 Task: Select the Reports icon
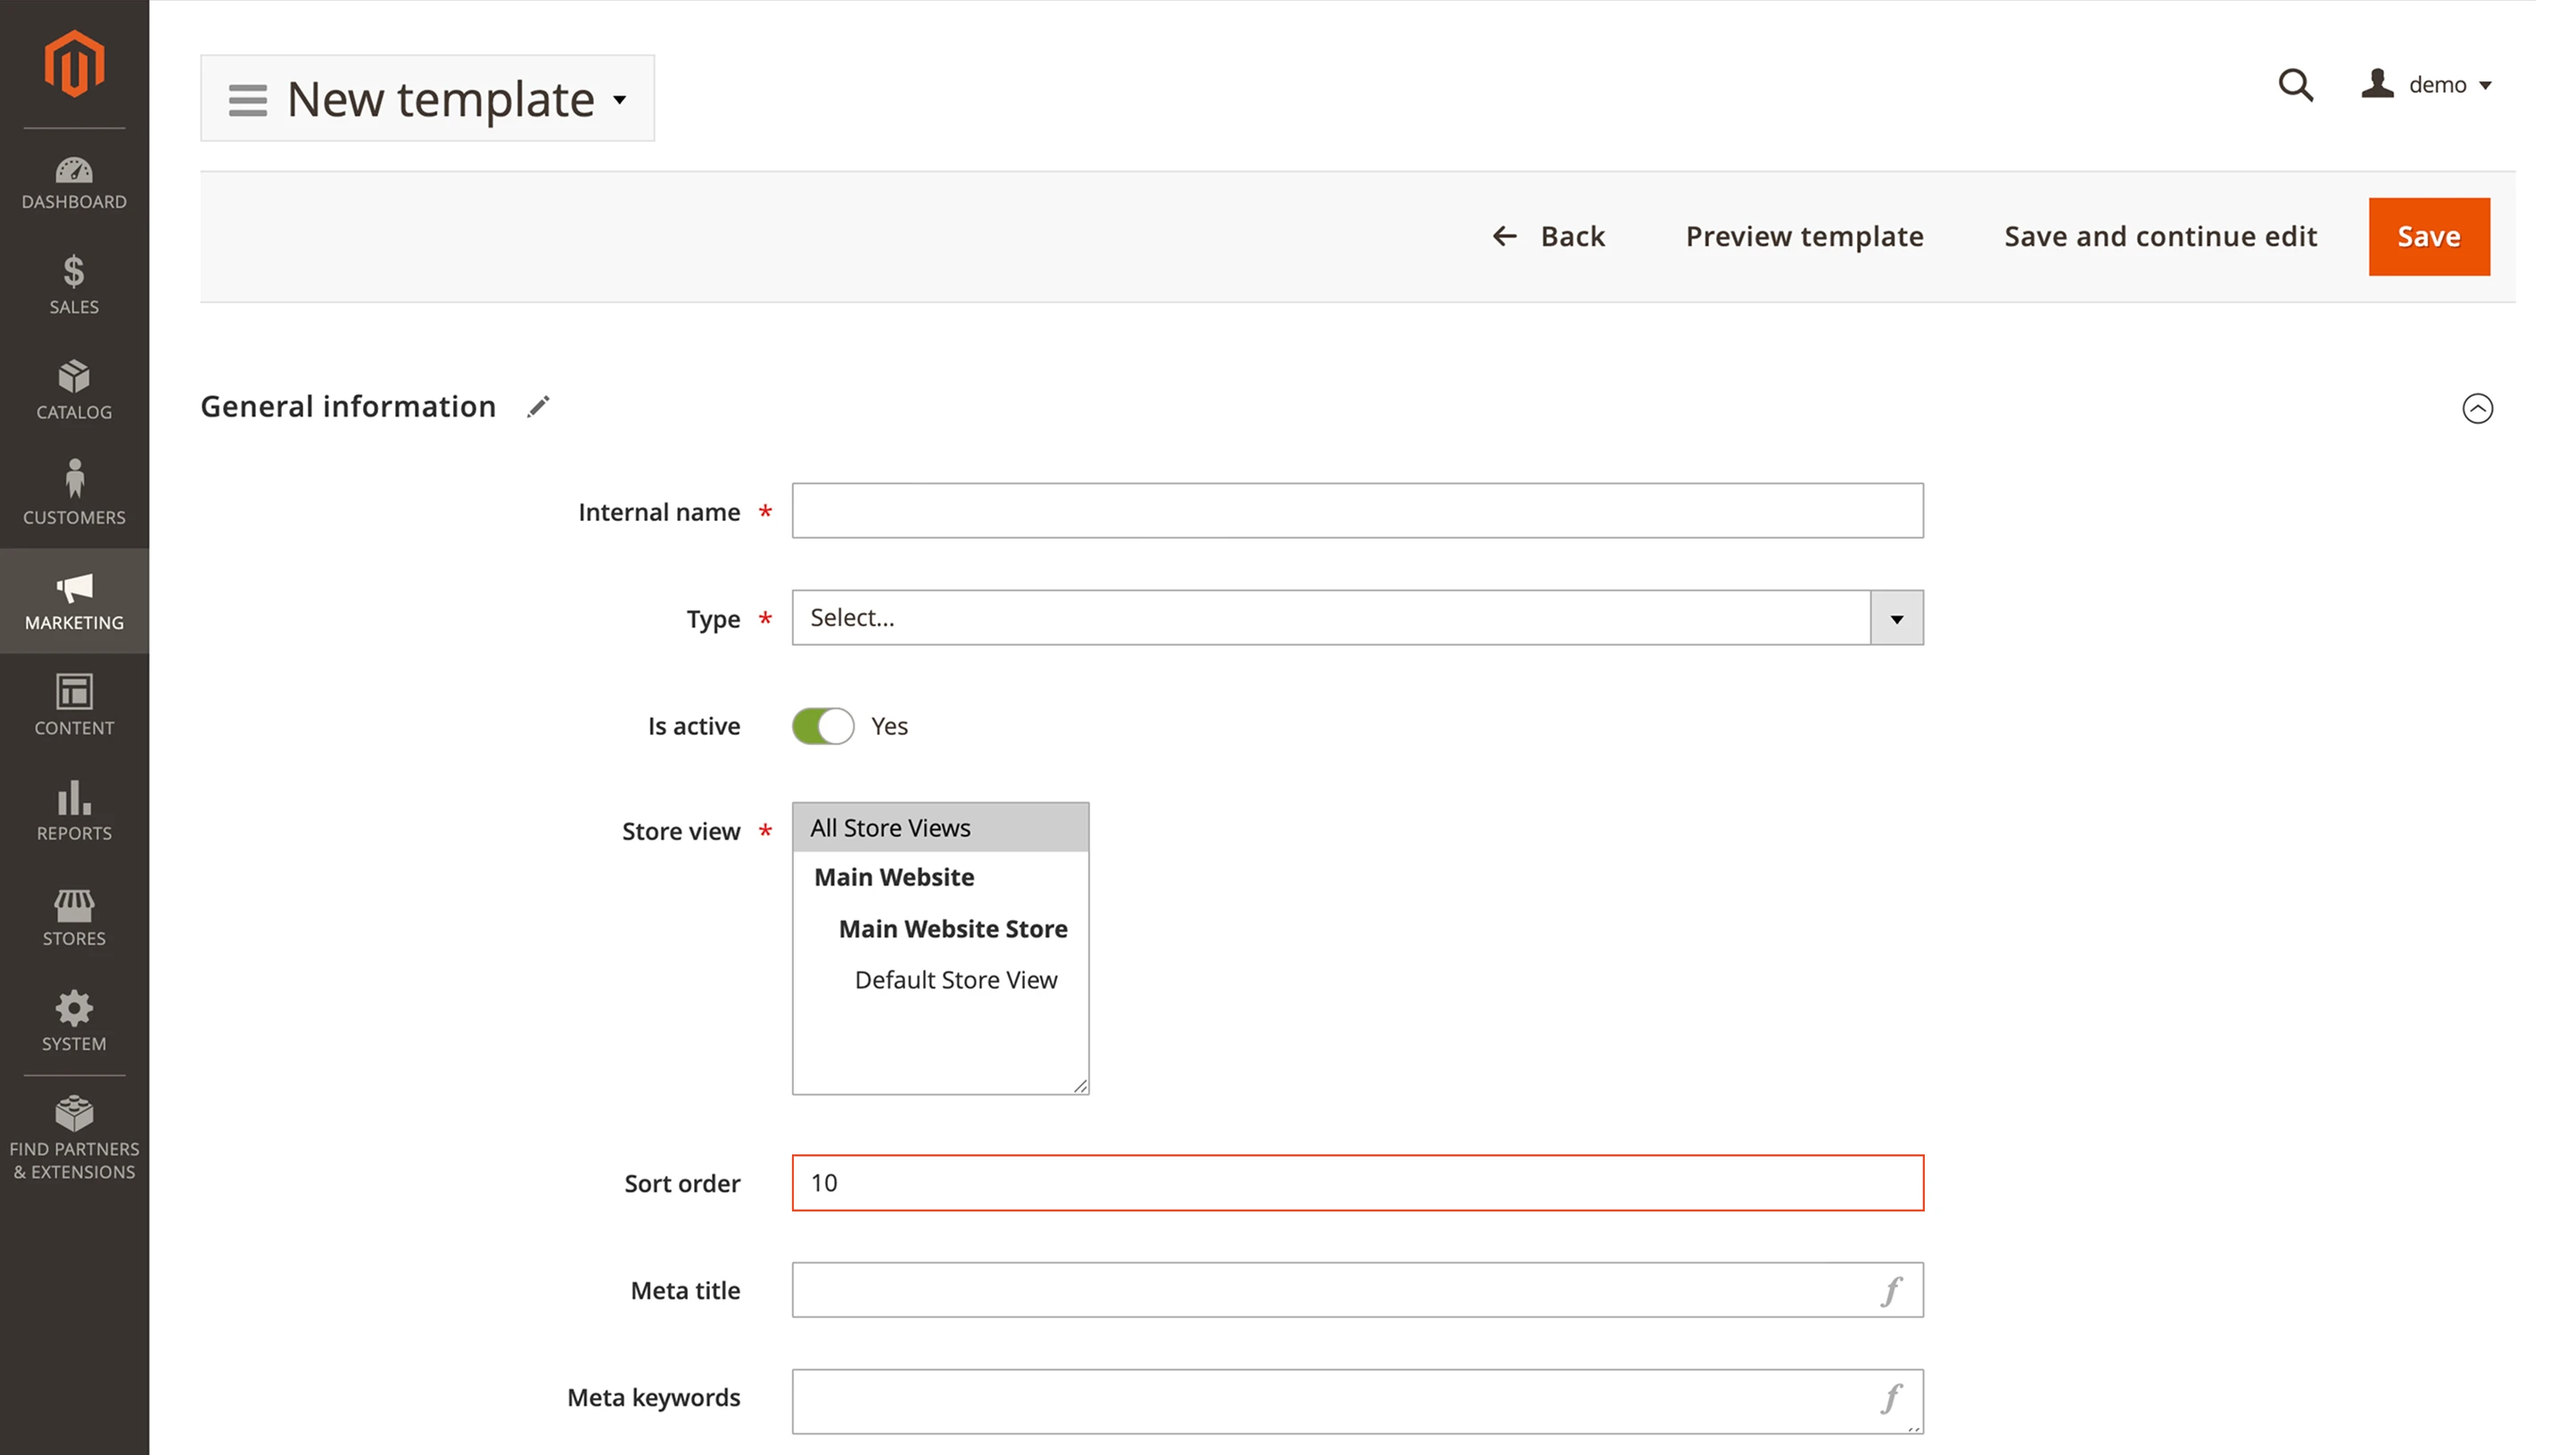[x=74, y=812]
